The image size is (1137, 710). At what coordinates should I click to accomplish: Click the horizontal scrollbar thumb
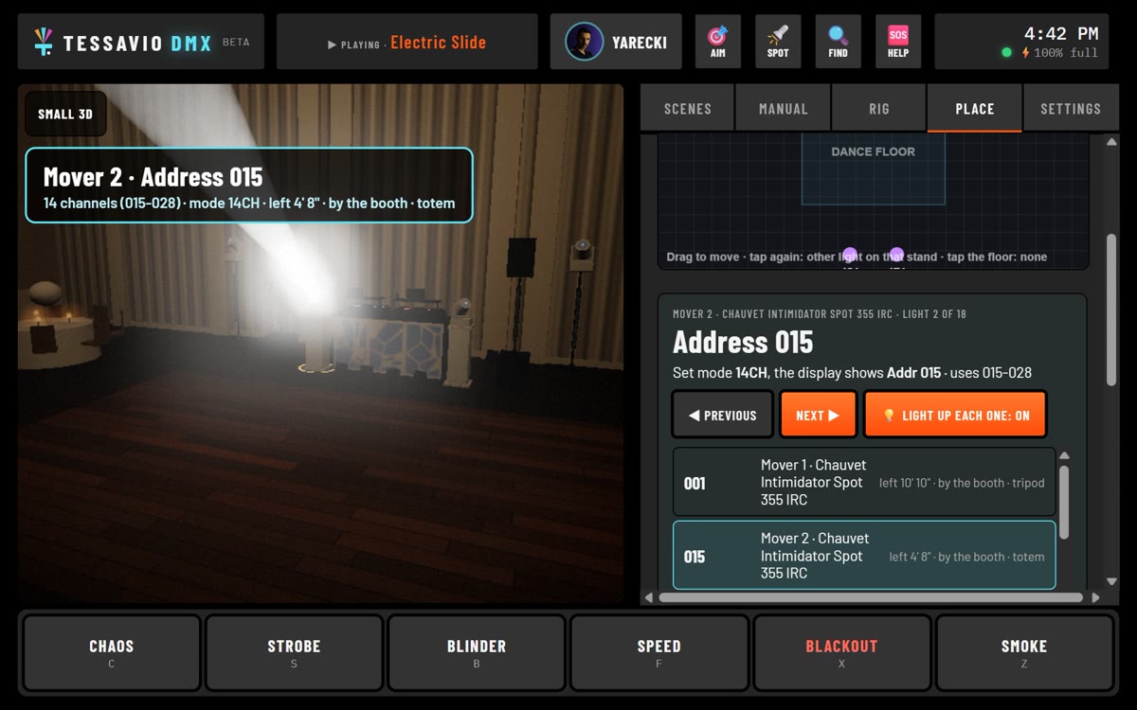871,597
